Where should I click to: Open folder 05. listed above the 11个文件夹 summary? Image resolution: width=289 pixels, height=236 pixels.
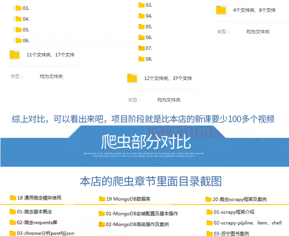pyautogui.click(x=22, y=30)
